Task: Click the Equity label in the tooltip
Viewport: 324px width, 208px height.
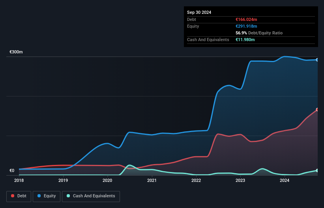Action: pyautogui.click(x=193, y=26)
